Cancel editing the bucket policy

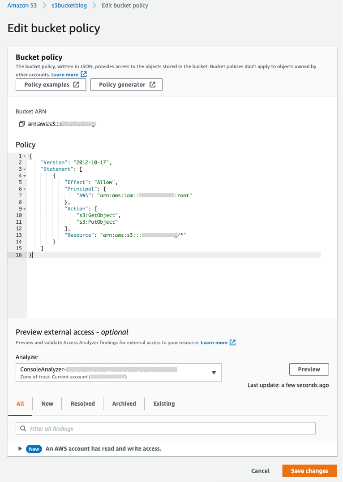tap(260, 471)
